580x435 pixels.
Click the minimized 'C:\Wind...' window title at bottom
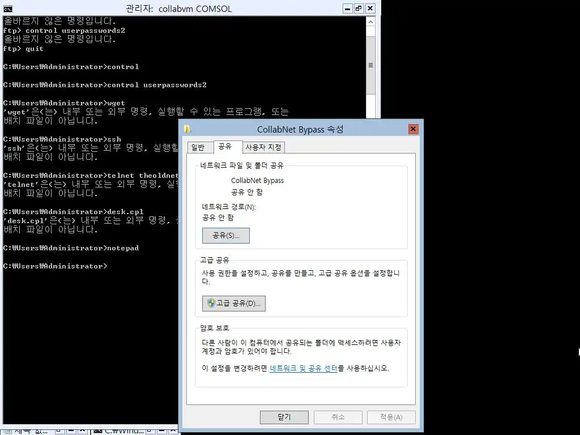[123, 430]
